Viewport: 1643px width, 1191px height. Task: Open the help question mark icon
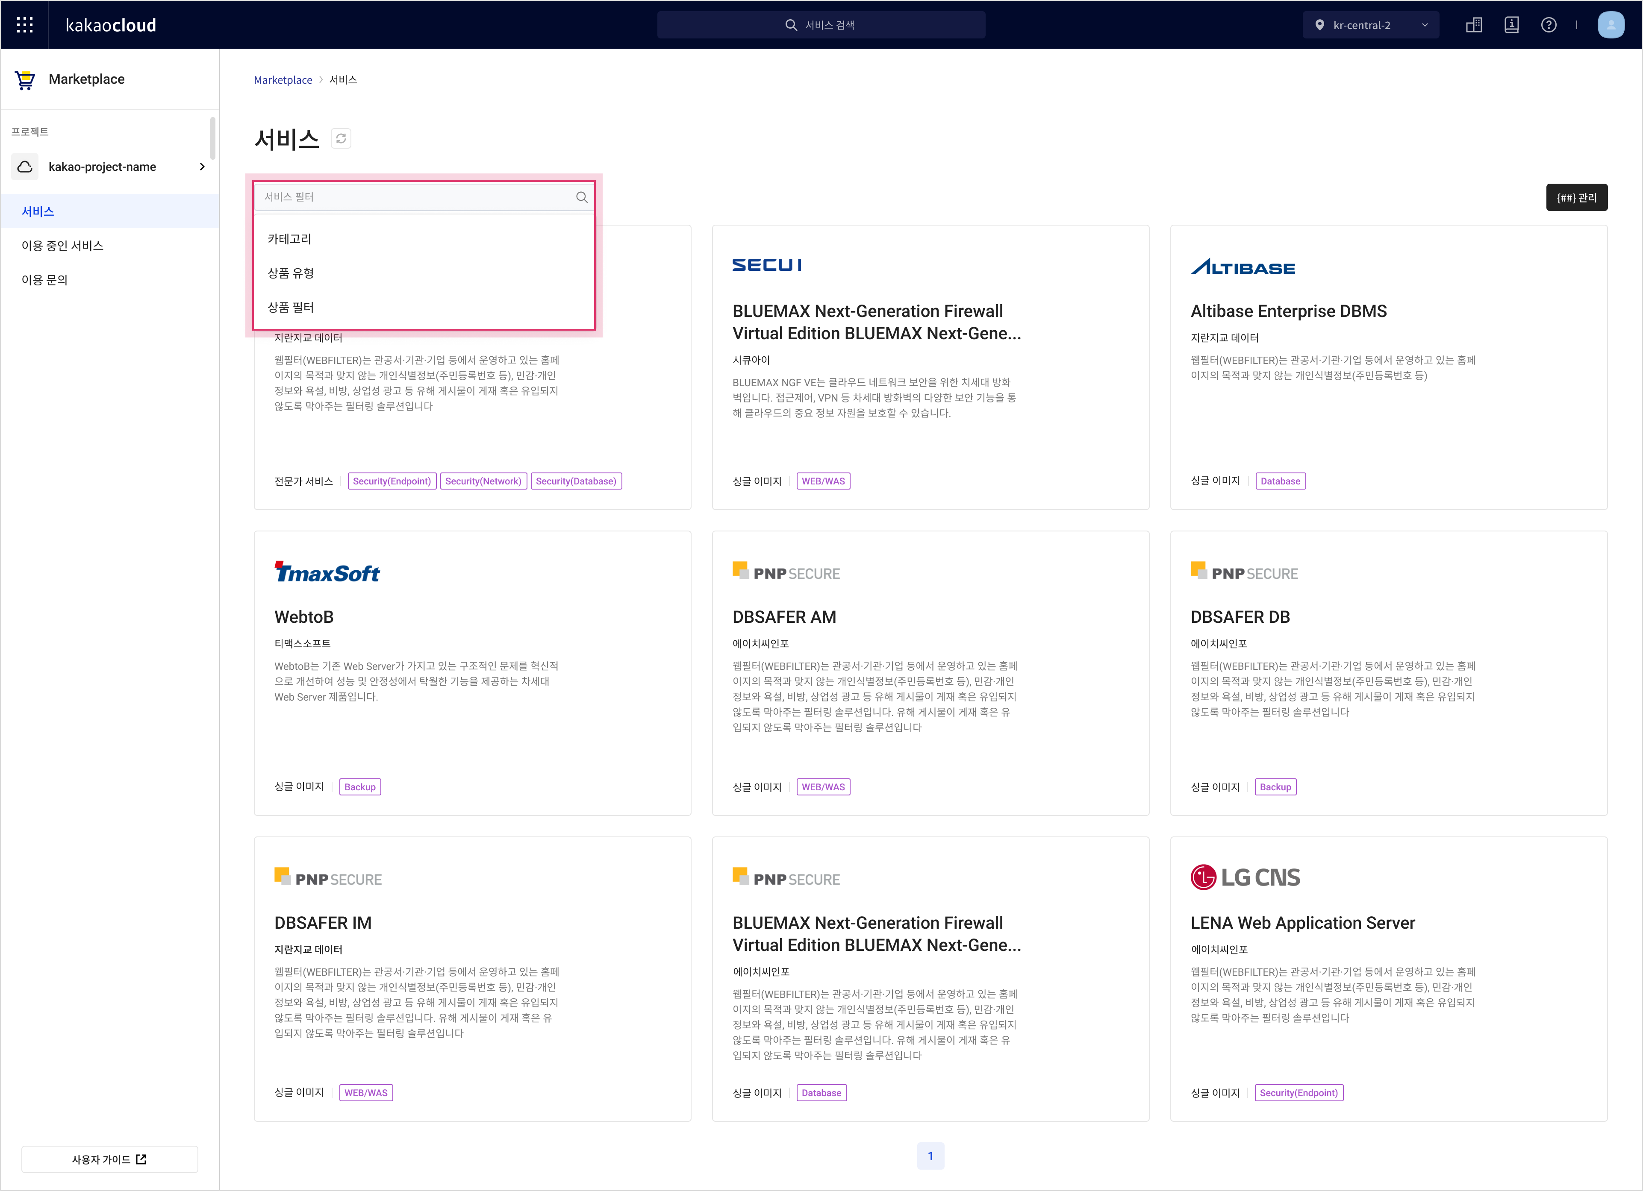pyautogui.click(x=1549, y=25)
